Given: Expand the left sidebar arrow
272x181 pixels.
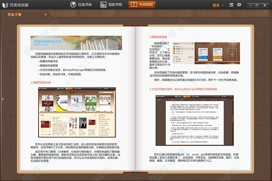Looking at the screenshot, I should (x=3, y=99).
